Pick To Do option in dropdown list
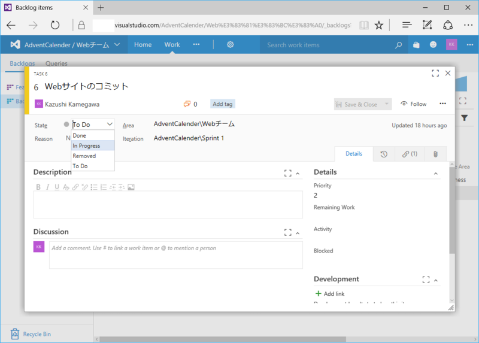The width and height of the screenshot is (479, 343). coord(93,166)
